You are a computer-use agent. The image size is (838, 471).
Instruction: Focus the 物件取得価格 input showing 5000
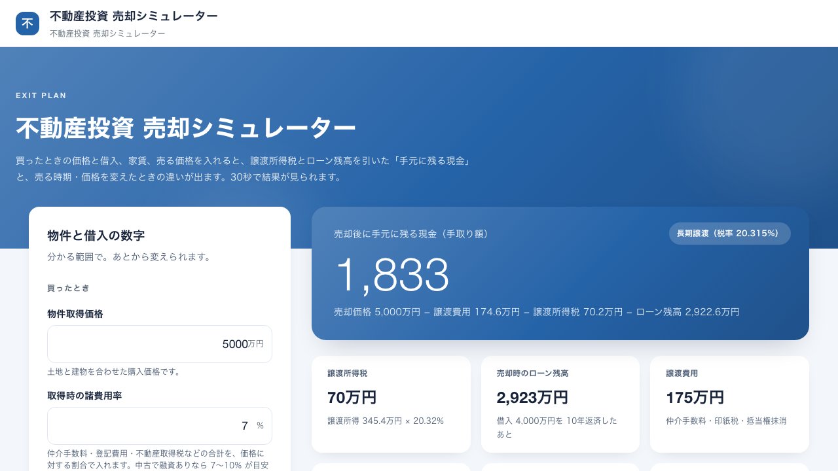pos(160,344)
